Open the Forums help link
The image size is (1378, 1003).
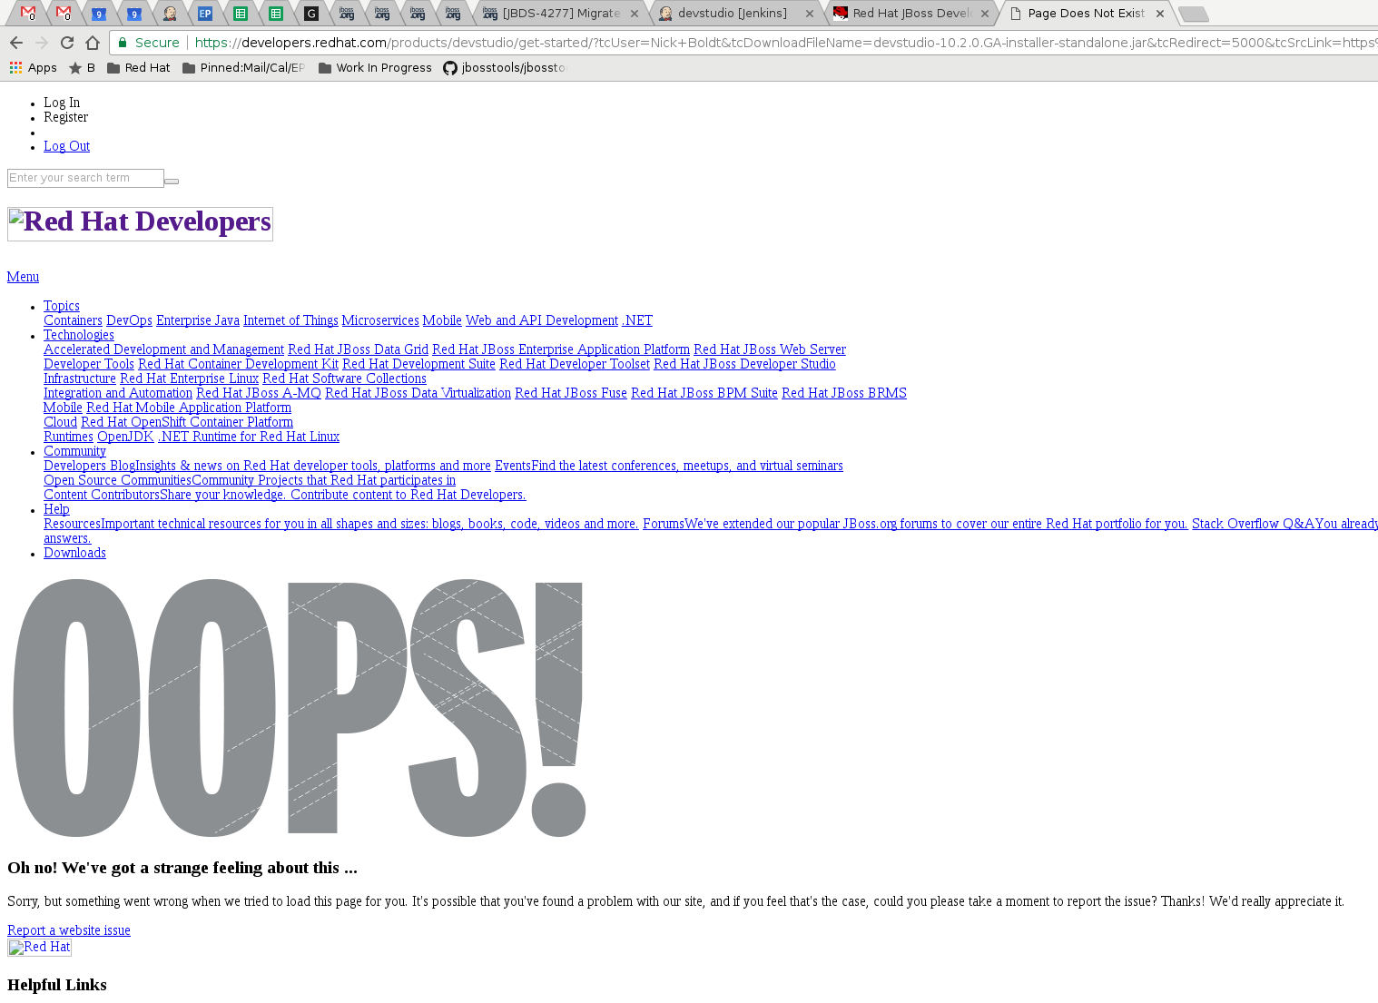pos(915,524)
